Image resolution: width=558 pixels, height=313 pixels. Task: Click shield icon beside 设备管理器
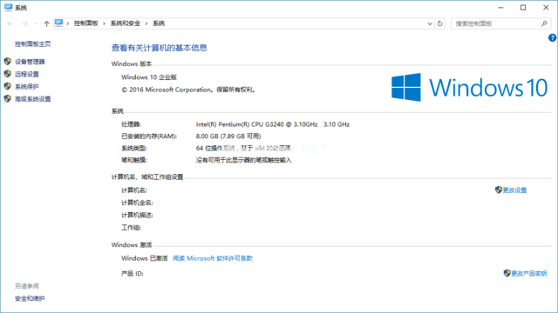8,62
